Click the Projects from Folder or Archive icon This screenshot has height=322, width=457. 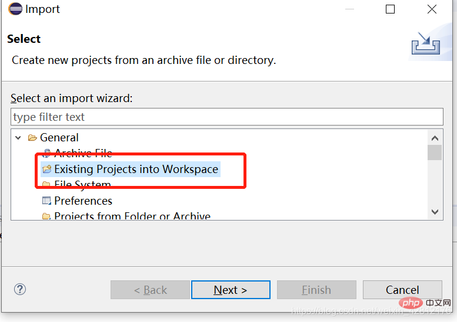click(46, 216)
